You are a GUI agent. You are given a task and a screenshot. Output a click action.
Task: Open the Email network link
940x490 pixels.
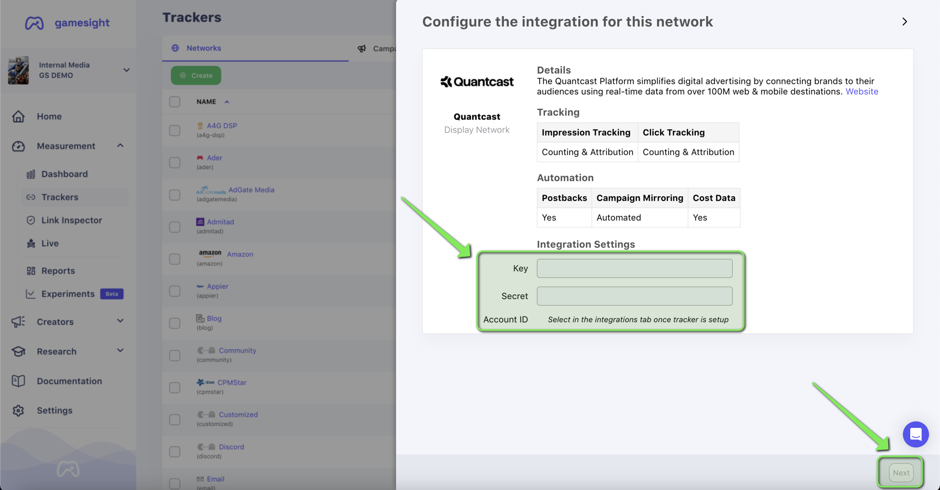(x=215, y=479)
